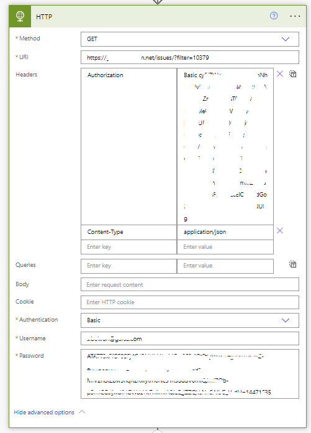The image size is (311, 433).
Task: Open the HTTP action ellipsis menu
Action: (x=295, y=16)
